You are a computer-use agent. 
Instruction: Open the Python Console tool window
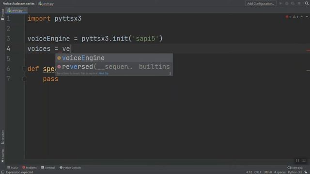[70, 168]
